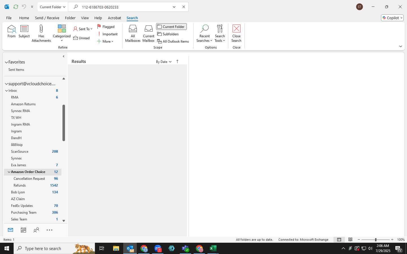Show more navigation options ellipsis
Screen dimensions: 407x254
pos(49,230)
